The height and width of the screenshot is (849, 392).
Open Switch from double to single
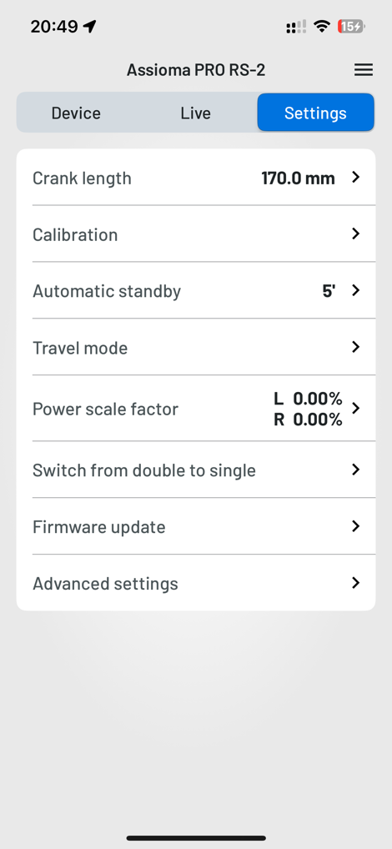(195, 470)
